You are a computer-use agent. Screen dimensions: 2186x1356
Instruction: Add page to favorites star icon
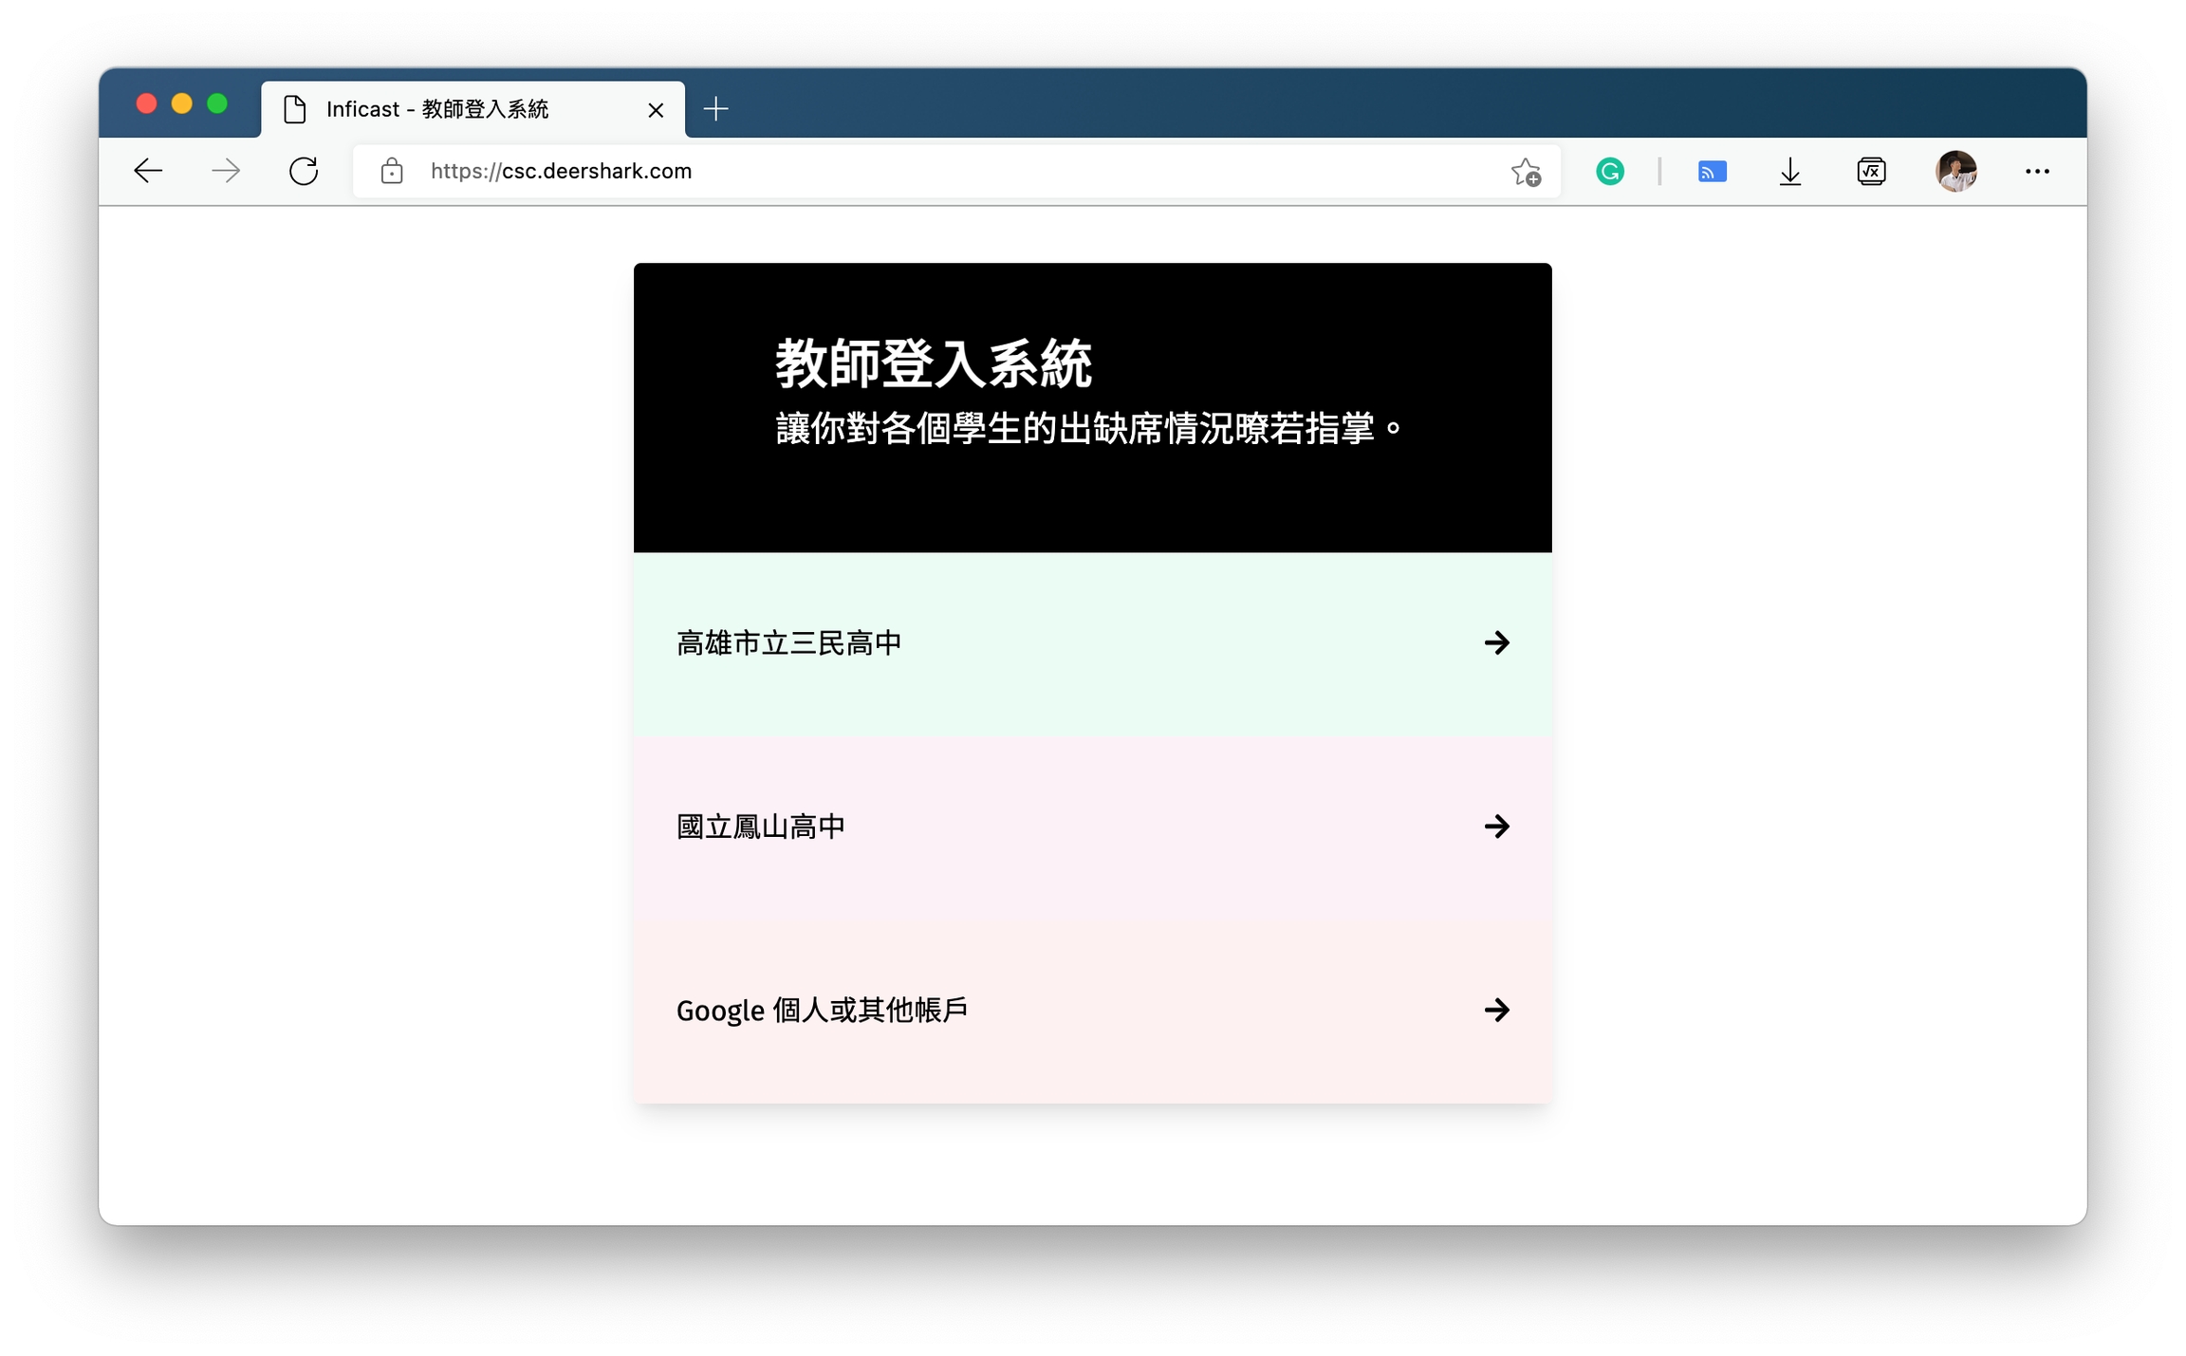click(1526, 172)
